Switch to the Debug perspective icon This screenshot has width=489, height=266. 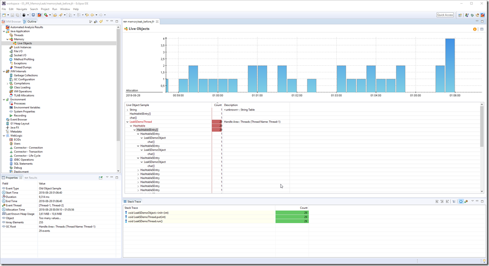click(x=472, y=15)
